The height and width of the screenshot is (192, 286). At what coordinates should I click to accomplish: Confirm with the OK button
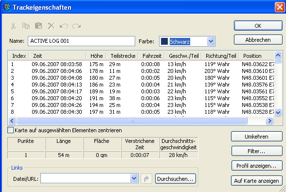pyautogui.click(x=258, y=26)
